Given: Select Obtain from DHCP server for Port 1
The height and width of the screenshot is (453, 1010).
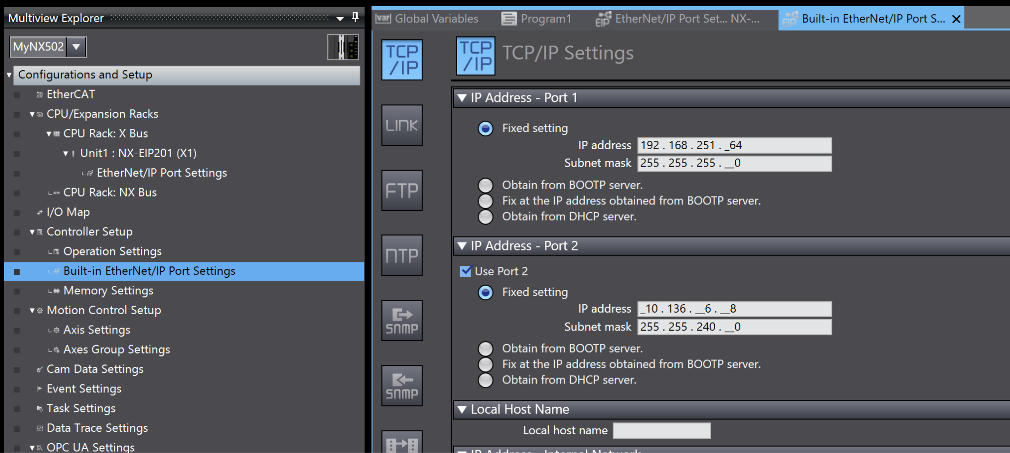Looking at the screenshot, I should (486, 217).
